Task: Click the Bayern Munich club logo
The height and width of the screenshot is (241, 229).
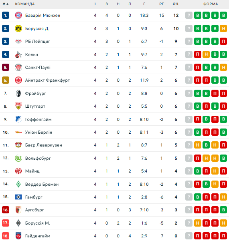Action: [18, 15]
